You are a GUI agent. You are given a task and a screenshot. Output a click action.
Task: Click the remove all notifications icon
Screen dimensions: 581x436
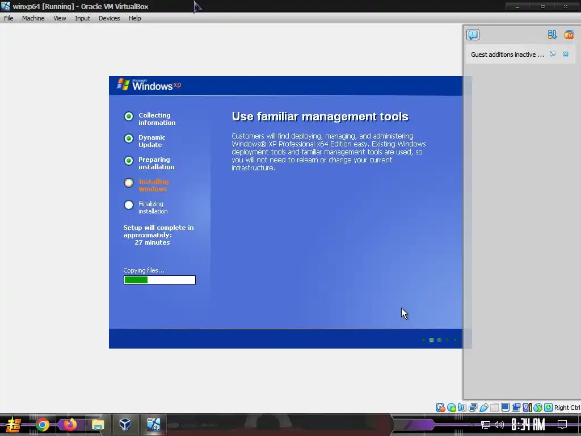(x=569, y=35)
